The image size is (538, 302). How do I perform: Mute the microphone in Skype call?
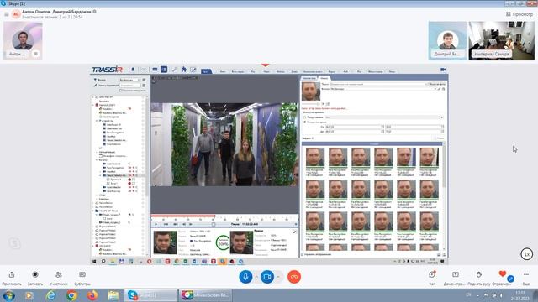[x=245, y=277]
